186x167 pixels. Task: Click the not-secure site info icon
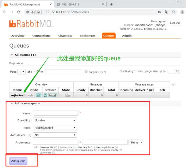coord(27,12)
